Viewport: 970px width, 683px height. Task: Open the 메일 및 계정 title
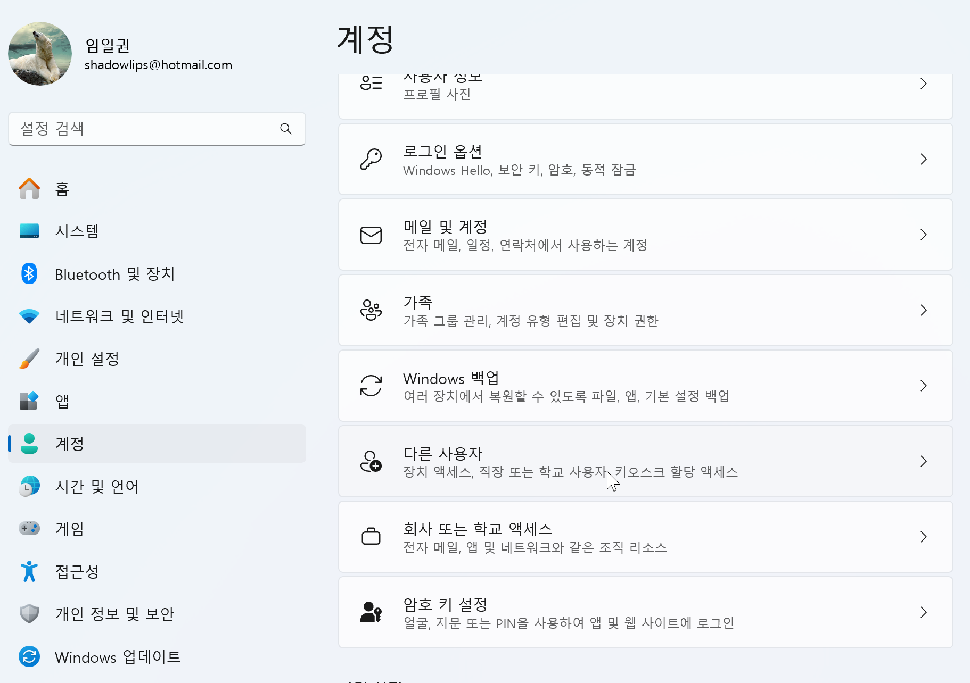tap(445, 227)
